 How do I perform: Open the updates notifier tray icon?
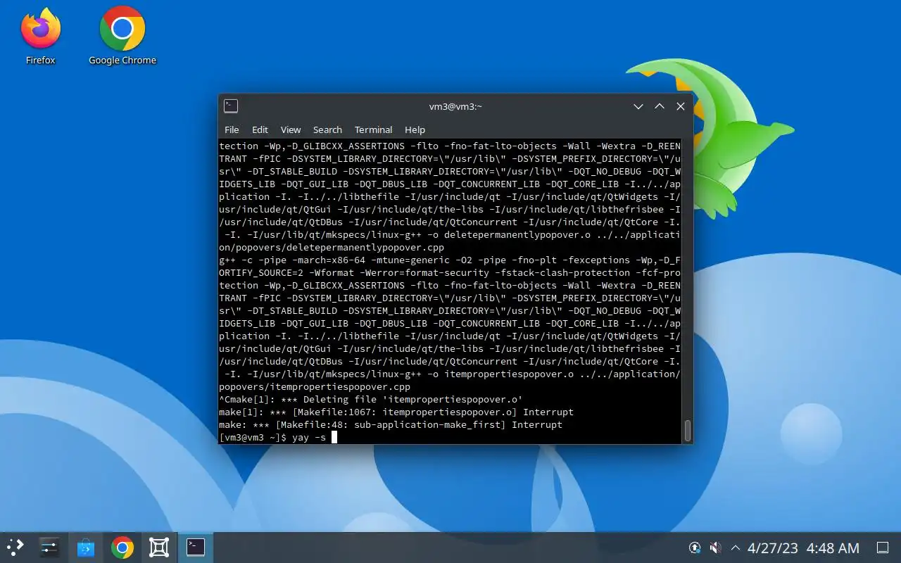click(695, 548)
